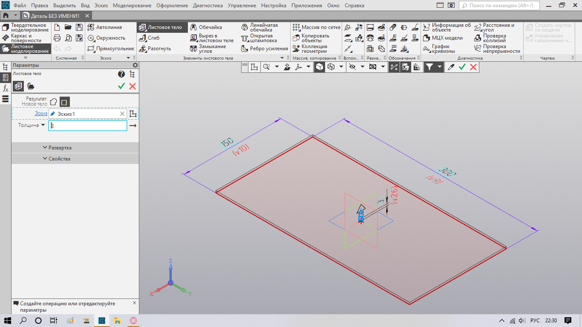Cancel the operation with the panel's red cross
Screen dimensions: 582x327
132,86
